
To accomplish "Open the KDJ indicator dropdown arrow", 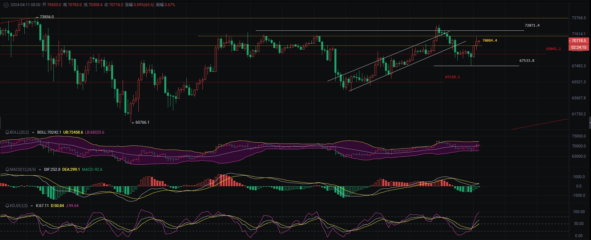I will coord(32,206).
